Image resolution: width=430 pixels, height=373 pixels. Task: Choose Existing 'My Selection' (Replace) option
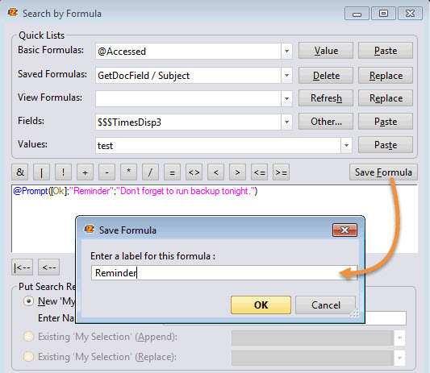(28, 357)
